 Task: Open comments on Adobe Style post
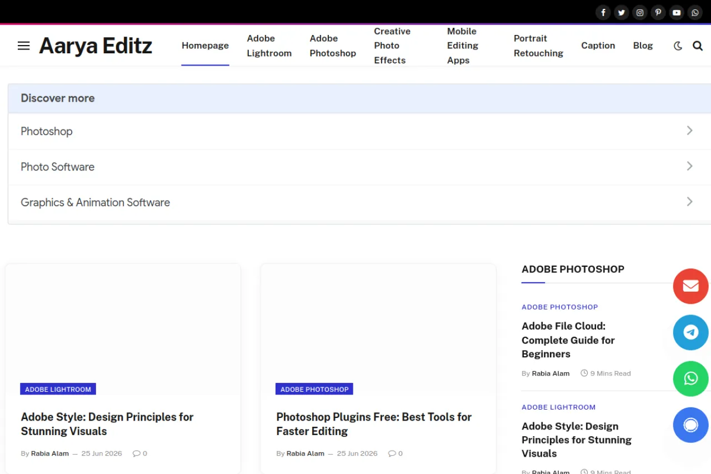pyautogui.click(x=140, y=453)
